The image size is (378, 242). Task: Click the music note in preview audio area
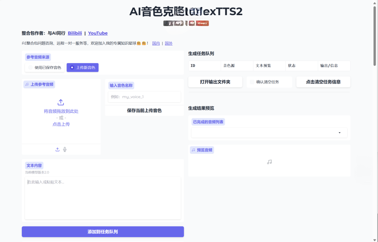(x=269, y=162)
